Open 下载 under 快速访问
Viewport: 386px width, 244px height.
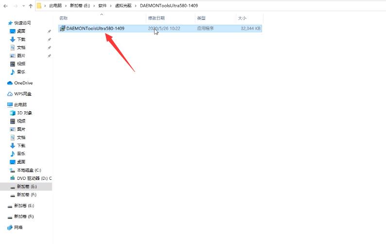pos(21,39)
